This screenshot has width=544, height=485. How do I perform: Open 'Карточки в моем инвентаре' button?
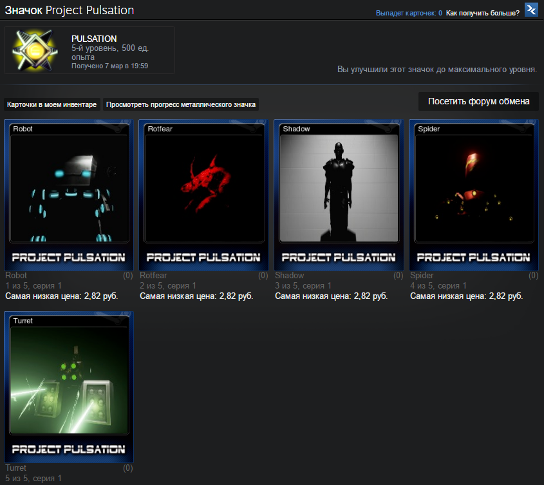click(x=52, y=104)
